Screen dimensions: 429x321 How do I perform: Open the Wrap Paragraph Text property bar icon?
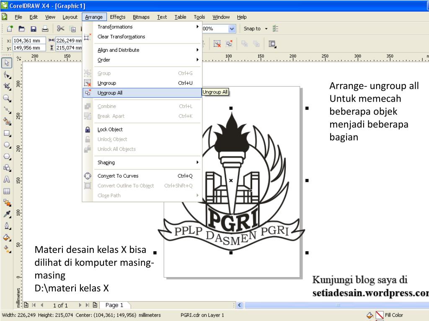coord(272,43)
